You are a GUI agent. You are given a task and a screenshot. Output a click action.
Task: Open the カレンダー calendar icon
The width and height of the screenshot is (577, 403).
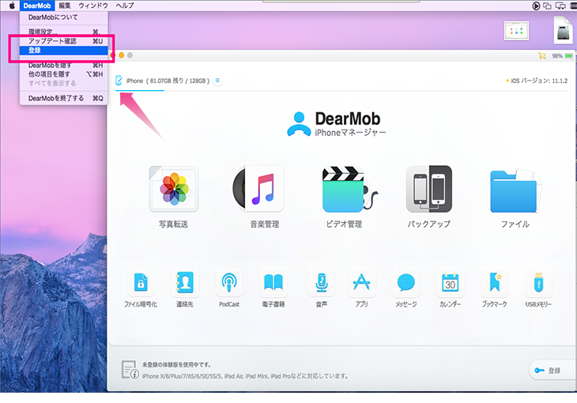450,283
